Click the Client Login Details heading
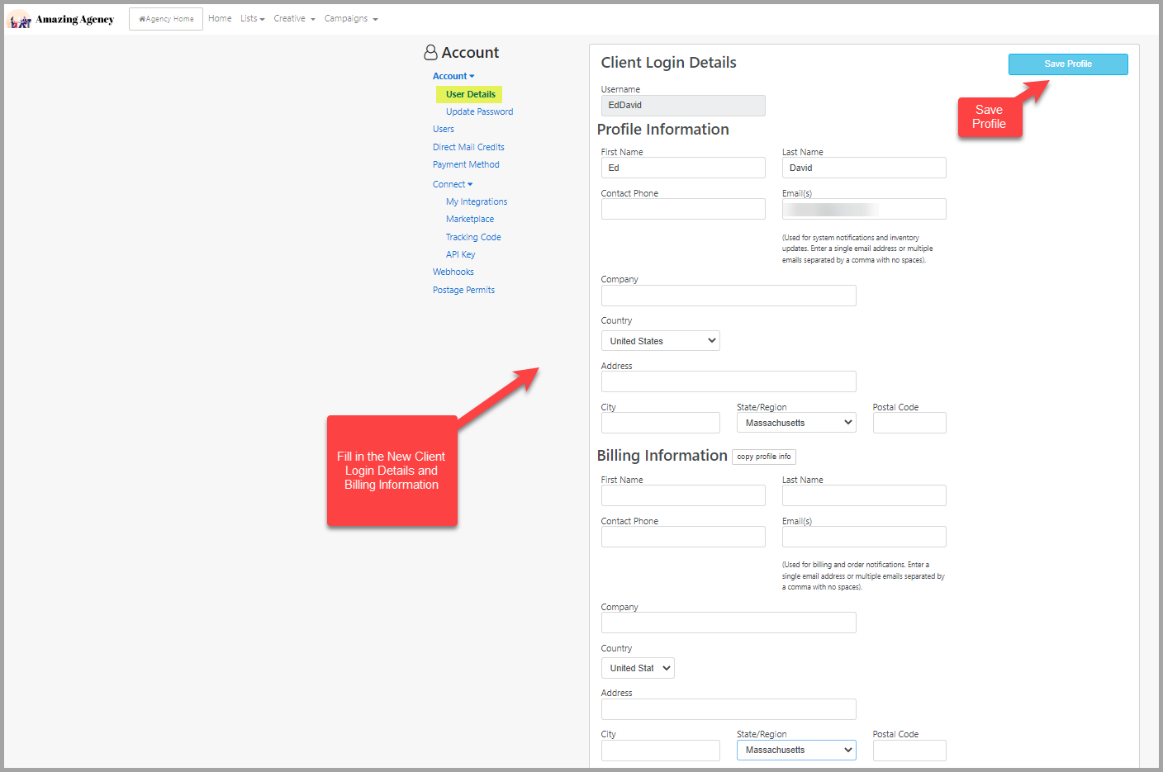 coord(668,63)
